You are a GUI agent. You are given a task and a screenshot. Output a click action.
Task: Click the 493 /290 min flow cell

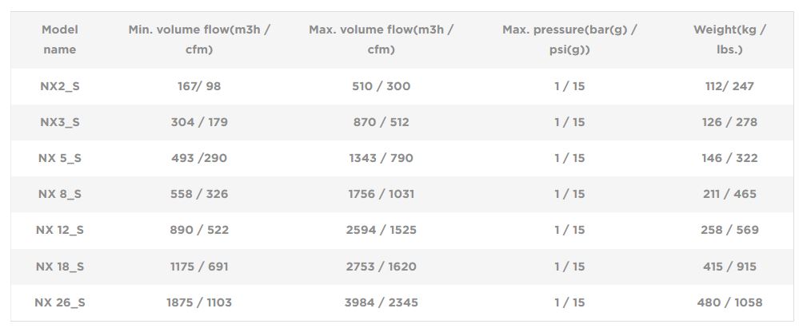[x=199, y=158]
